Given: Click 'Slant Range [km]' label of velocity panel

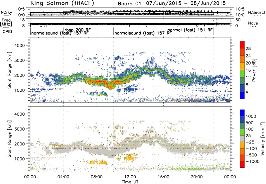Looking at the screenshot, I should [x=9, y=138].
